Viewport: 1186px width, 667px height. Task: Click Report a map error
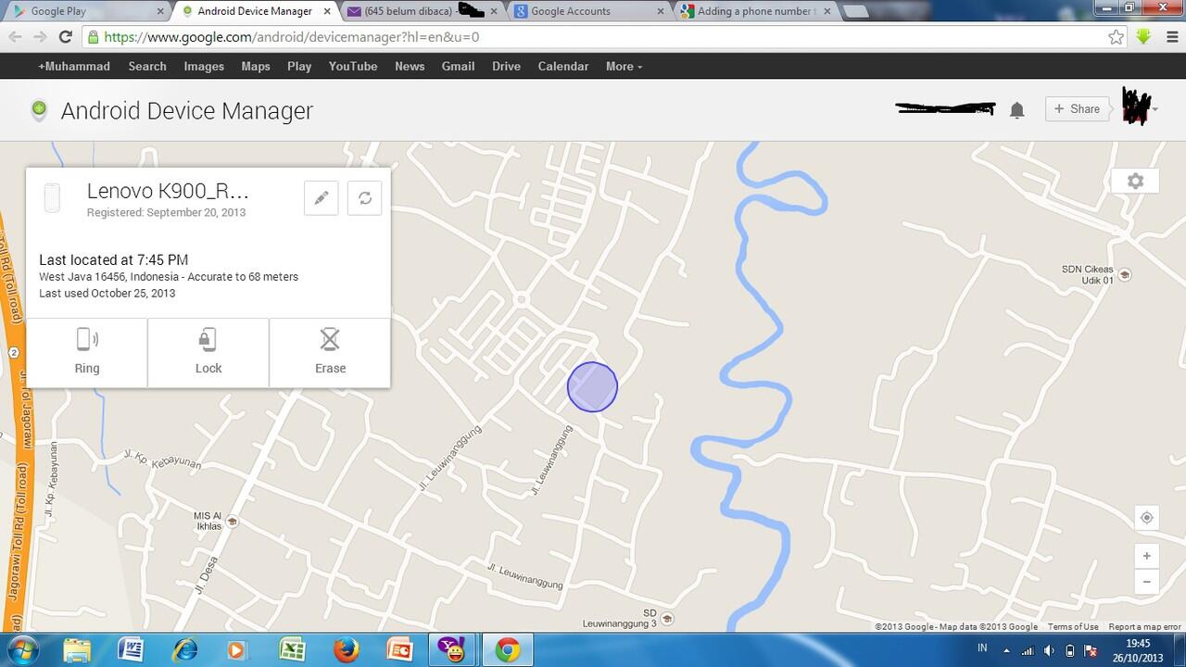tap(1144, 627)
